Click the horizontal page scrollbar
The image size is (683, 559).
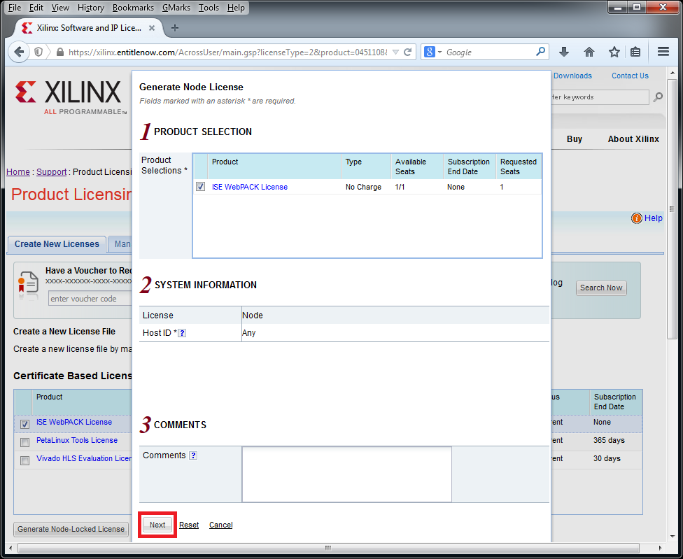328,548
